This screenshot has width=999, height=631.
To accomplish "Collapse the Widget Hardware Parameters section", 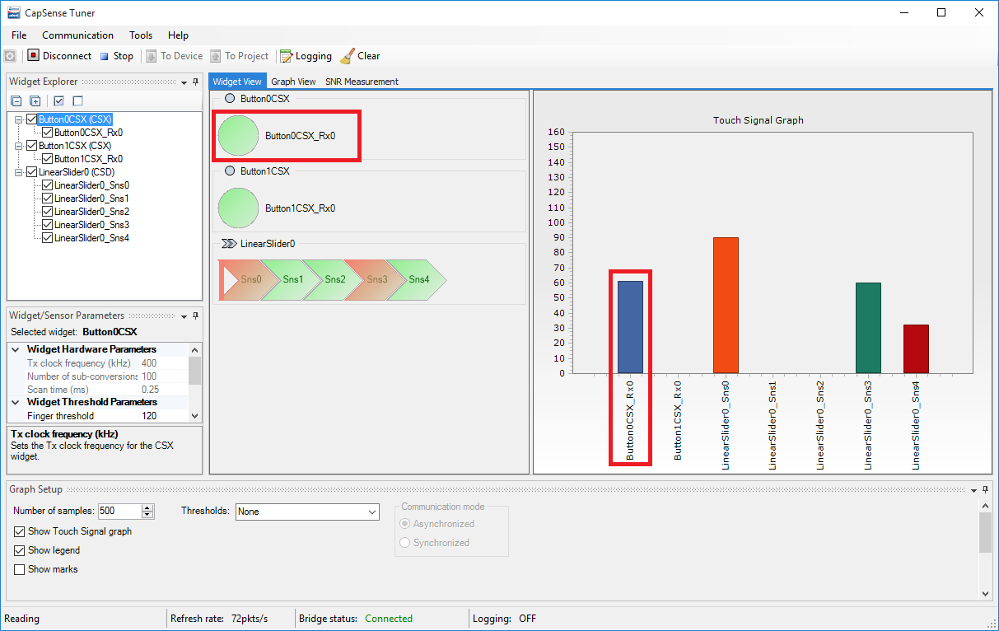I will (x=16, y=349).
